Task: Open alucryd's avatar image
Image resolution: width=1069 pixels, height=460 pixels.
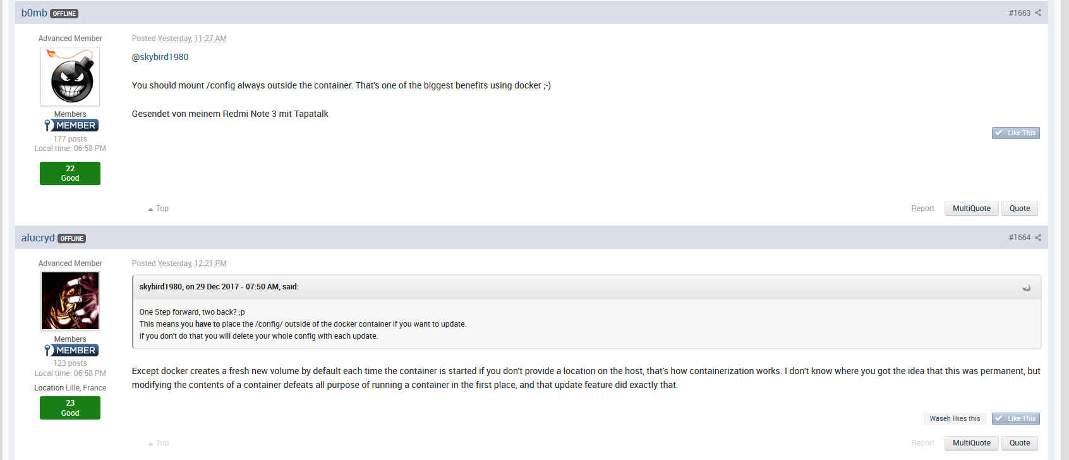Action: pos(70,301)
